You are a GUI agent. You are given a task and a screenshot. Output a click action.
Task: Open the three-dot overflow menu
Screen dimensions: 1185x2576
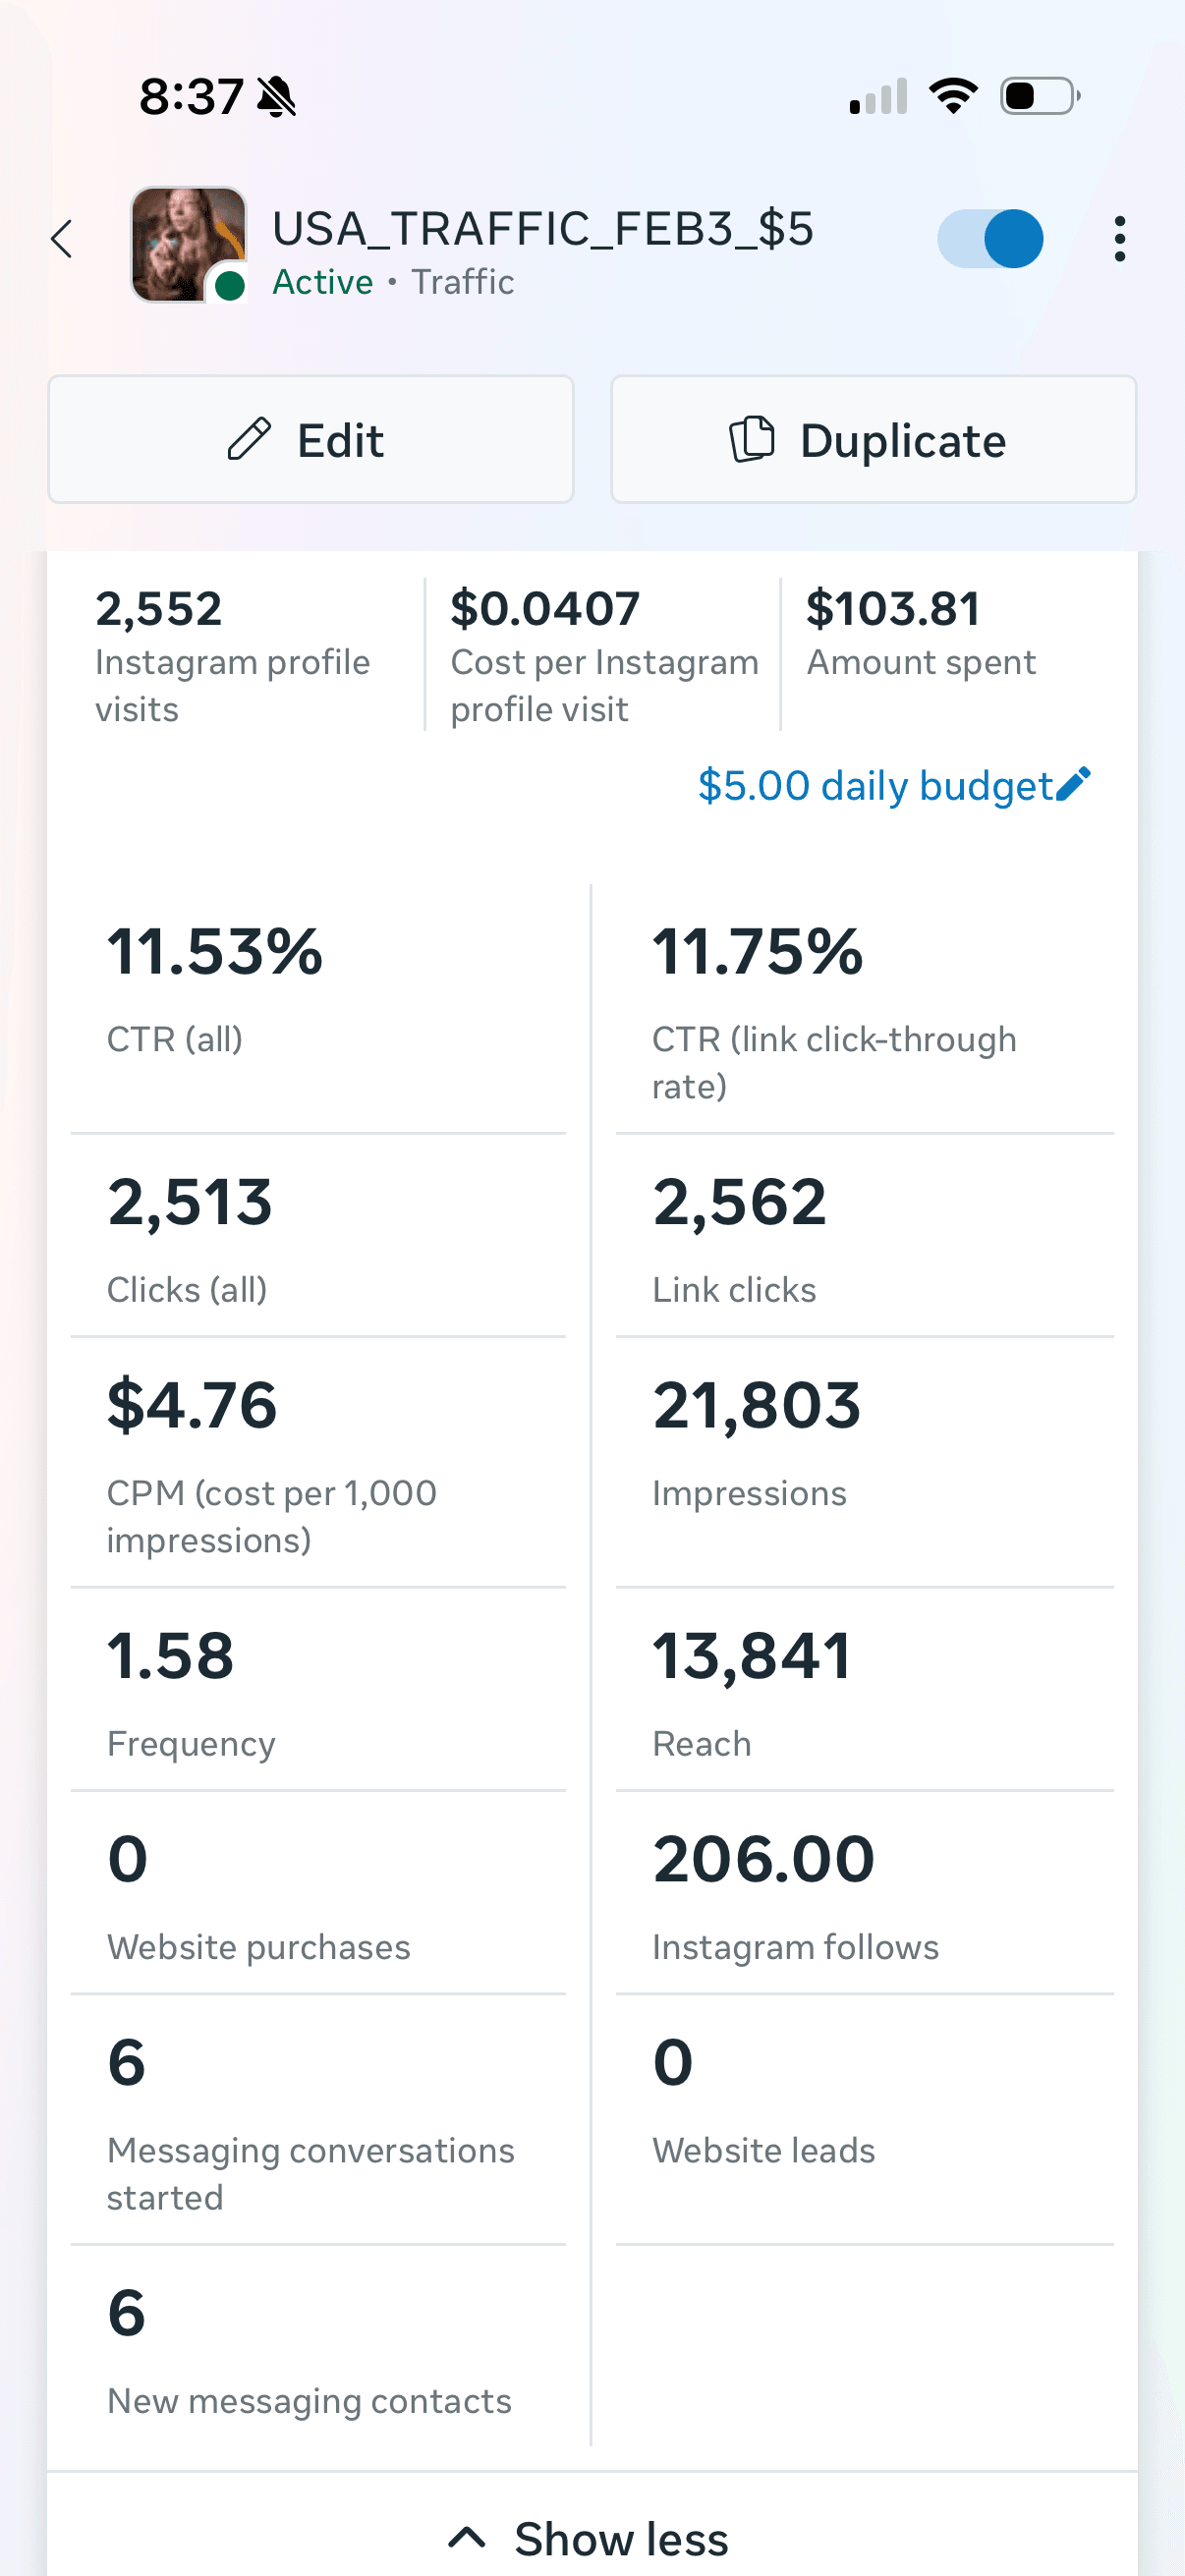(1119, 239)
